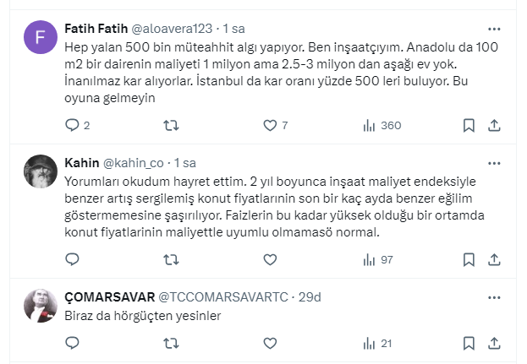Reply to Kahin's tweet
This screenshot has width=527, height=364.
coord(72,260)
